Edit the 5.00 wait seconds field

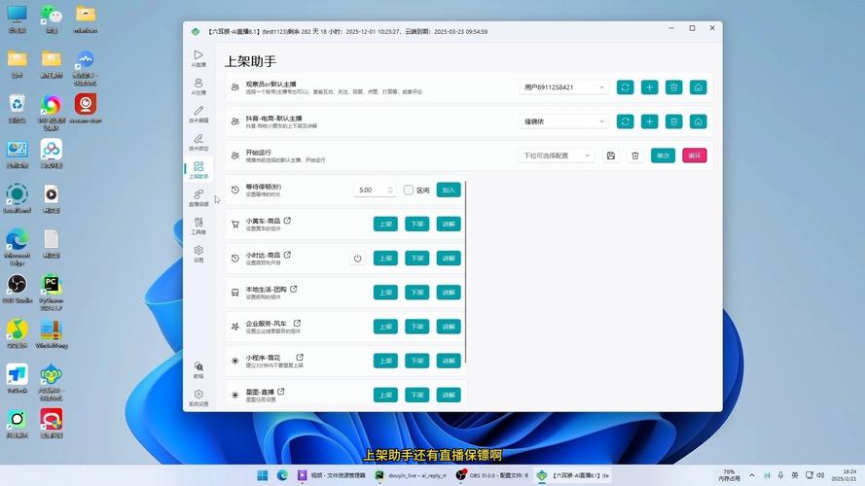375,190
